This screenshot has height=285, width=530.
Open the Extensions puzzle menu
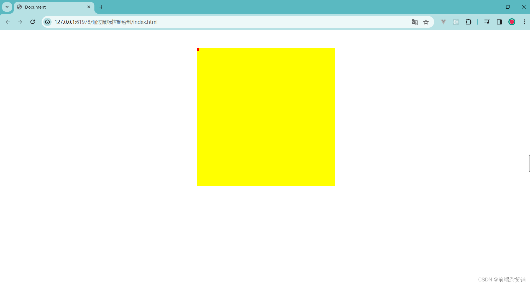(x=468, y=22)
